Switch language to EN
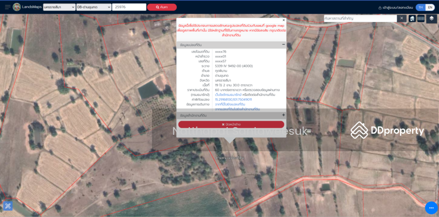 430,8
